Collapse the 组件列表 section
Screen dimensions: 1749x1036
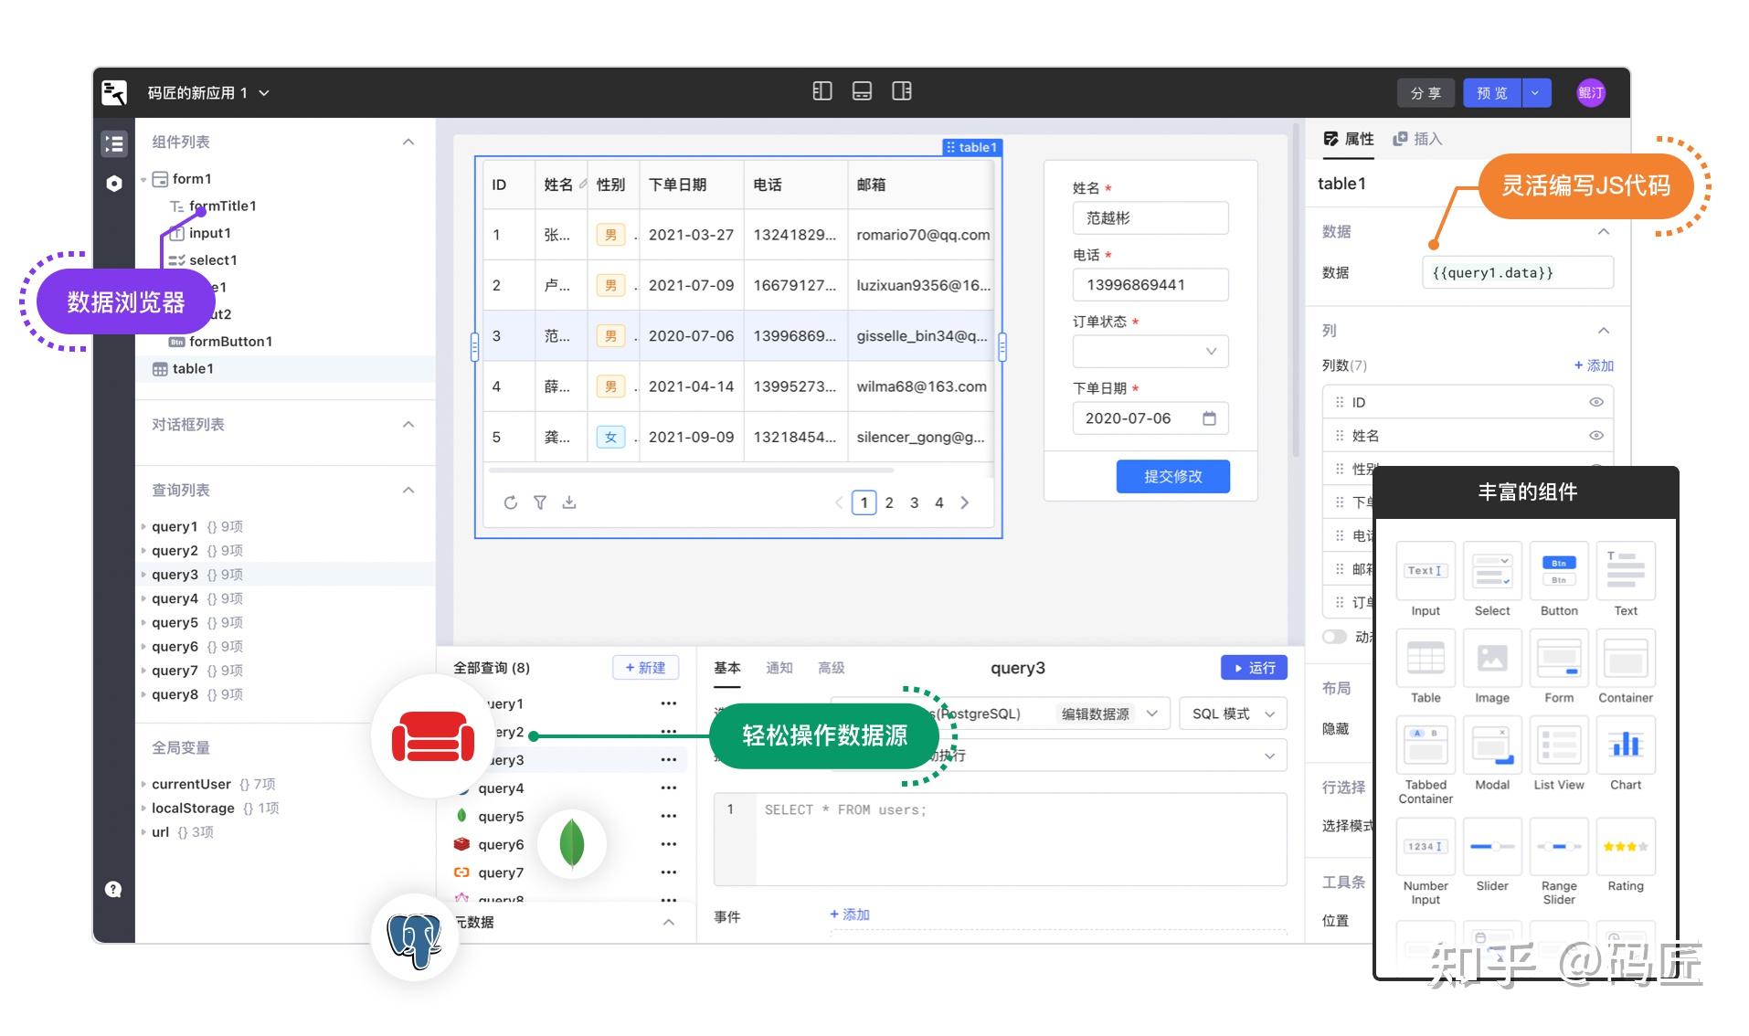click(x=408, y=142)
